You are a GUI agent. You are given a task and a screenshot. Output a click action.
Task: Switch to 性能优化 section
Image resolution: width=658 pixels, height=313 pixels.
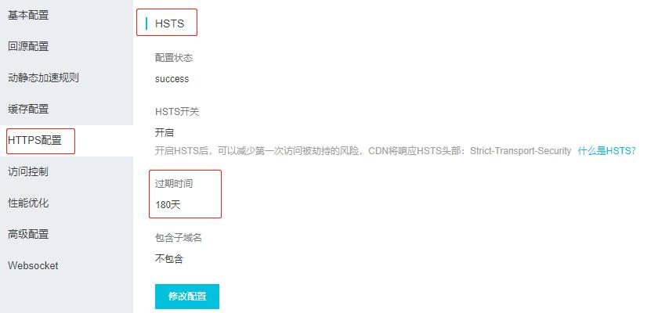tap(28, 203)
